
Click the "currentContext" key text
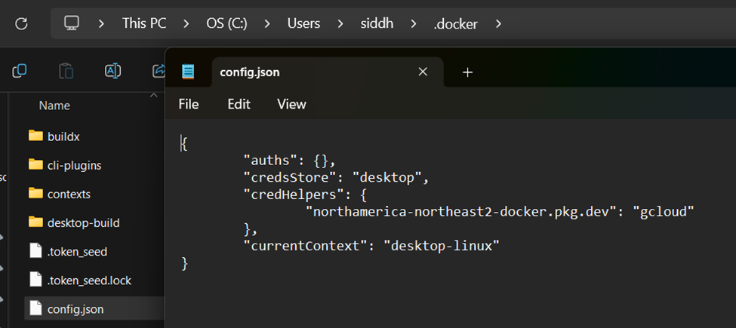306,246
